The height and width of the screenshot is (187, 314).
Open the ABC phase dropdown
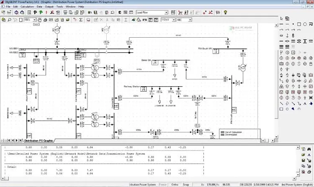coord(190,20)
